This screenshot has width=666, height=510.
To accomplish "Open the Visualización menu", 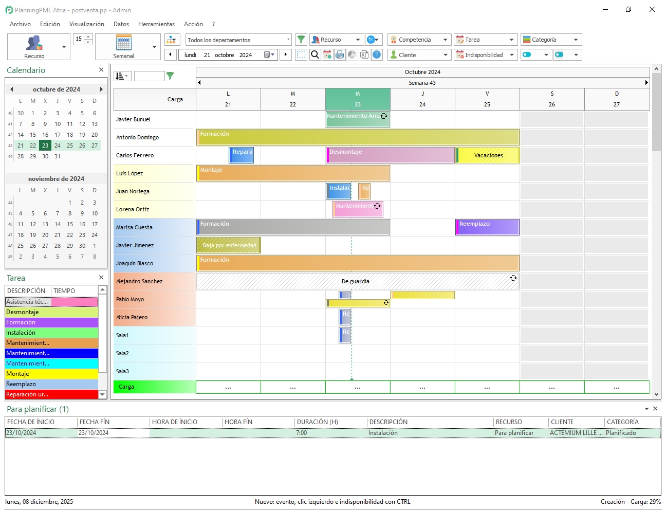I will 87,24.
